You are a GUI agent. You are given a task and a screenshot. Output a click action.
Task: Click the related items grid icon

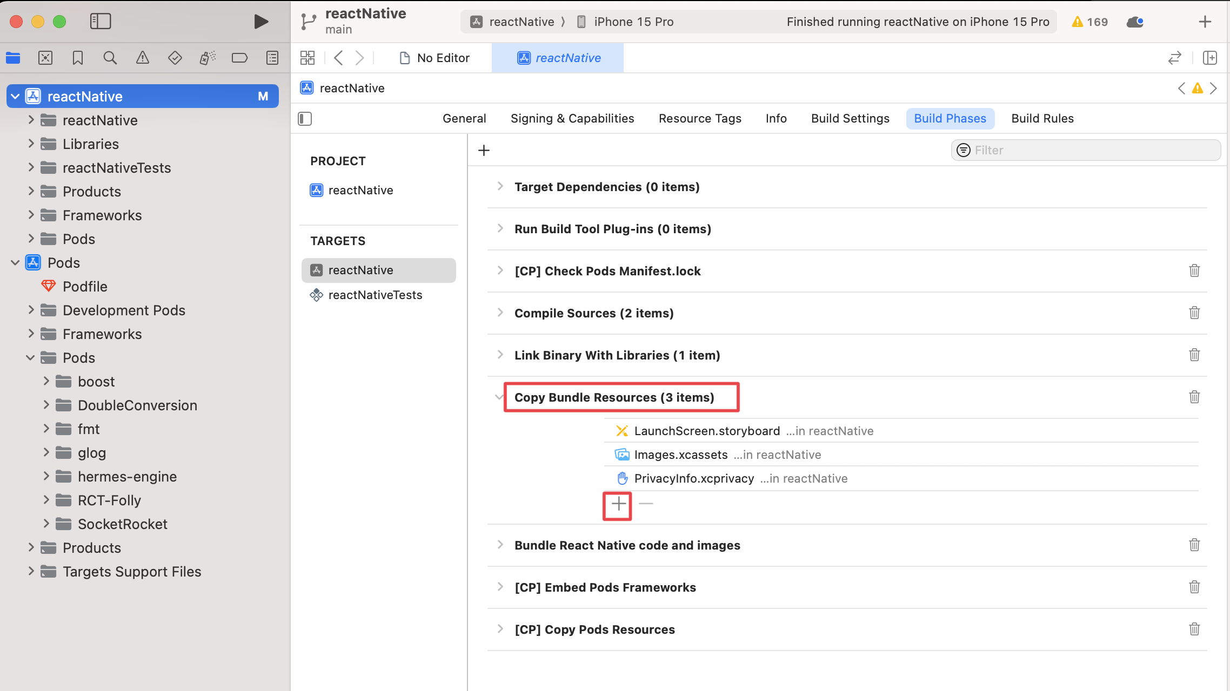pos(307,58)
